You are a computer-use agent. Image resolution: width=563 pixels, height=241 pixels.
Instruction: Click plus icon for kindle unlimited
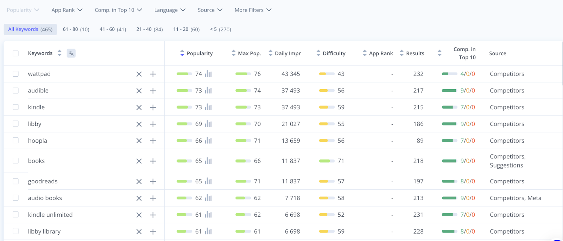click(153, 215)
